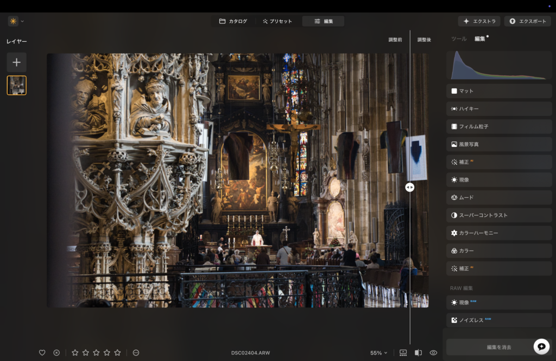Click the 風景写真 picture icon
This screenshot has height=361, width=556.
pyautogui.click(x=454, y=144)
